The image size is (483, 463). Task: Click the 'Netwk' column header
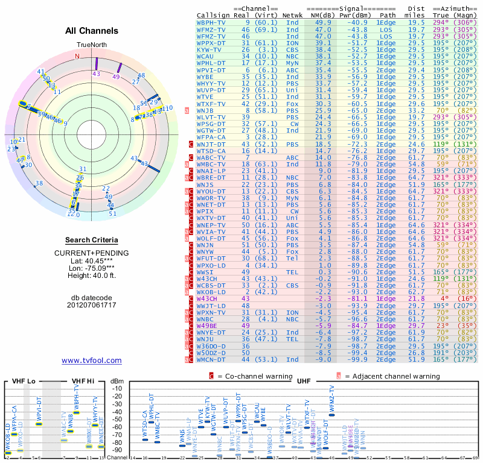click(292, 16)
